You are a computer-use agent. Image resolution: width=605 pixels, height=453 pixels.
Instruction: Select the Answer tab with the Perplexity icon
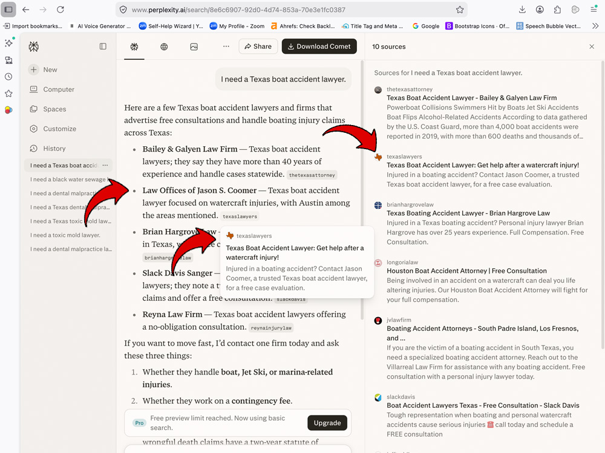tap(134, 47)
